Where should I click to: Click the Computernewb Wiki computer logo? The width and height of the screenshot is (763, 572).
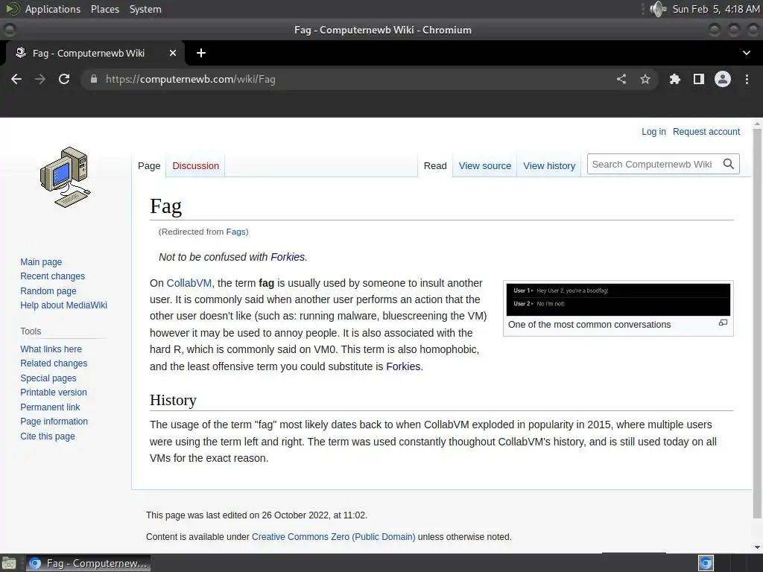[x=66, y=177]
